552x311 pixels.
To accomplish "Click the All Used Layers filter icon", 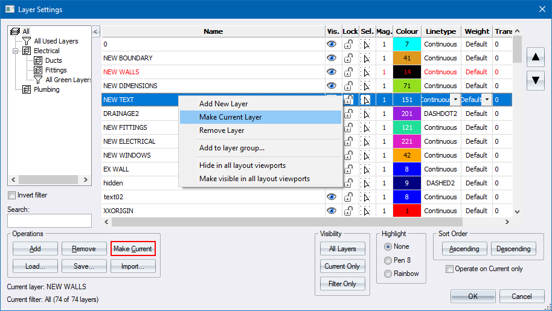I will (x=27, y=41).
